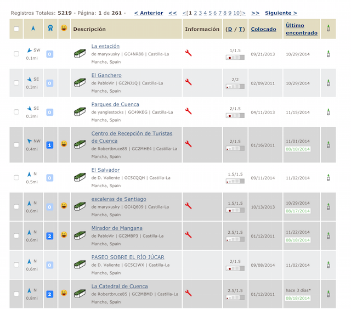The width and height of the screenshot is (351, 309).
Task: Click the smiley icon in Mirador de Mangana row
Action: pos(64,235)
